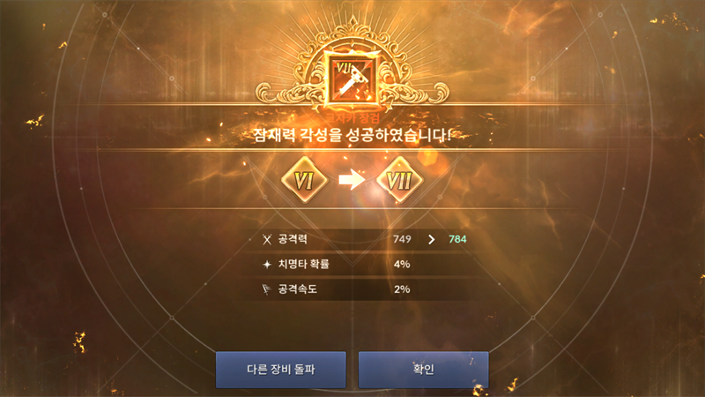Image resolution: width=705 pixels, height=397 pixels.
Task: Click the VI grade diamond badge
Action: [x=304, y=180]
